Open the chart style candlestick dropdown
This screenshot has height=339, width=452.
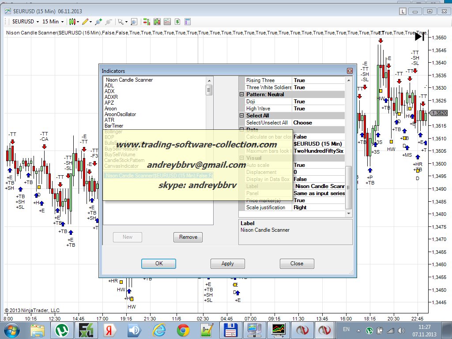[x=74, y=21]
